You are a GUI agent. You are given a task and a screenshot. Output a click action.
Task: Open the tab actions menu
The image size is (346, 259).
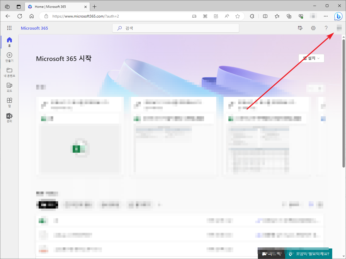[7, 6]
